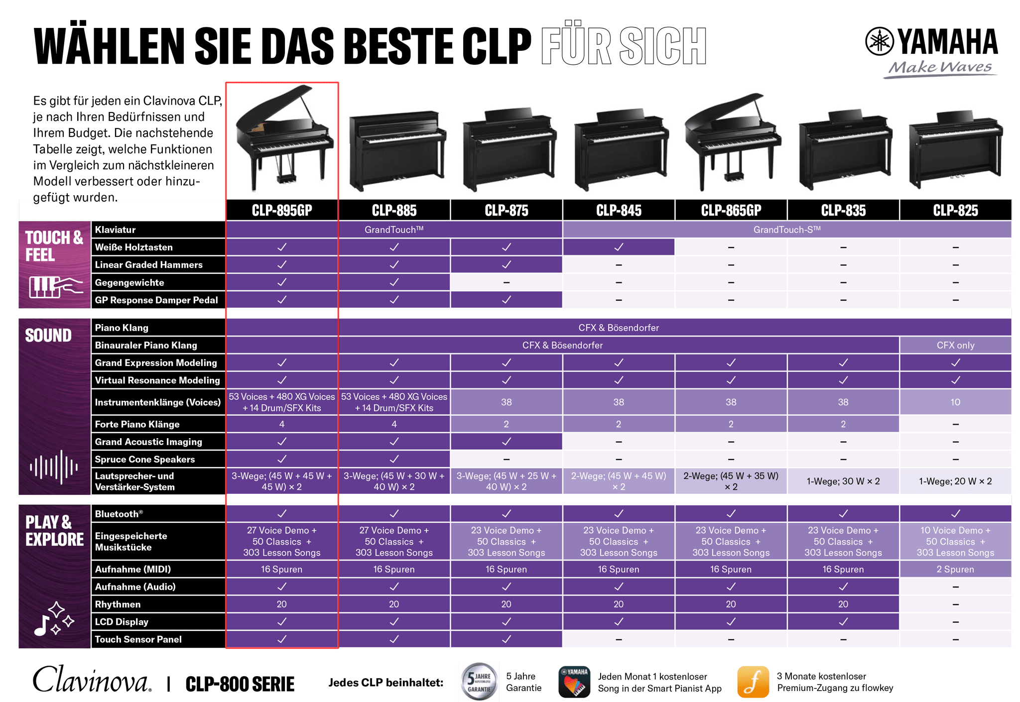Screen dimensions: 1020x702
Task: Click the Jedes CLP beinhaltet text
Action: click(x=385, y=683)
